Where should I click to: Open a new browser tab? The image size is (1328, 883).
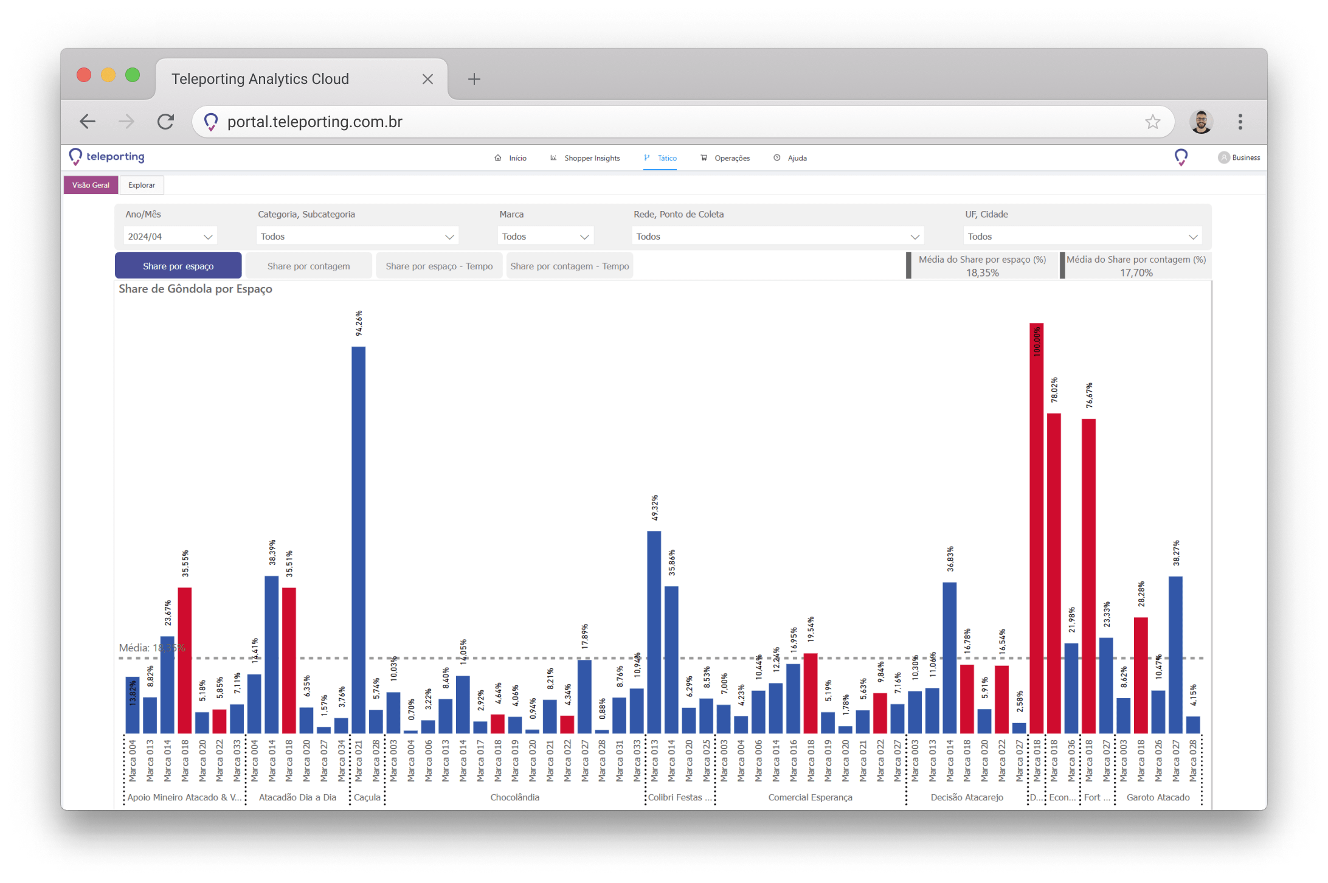(474, 79)
